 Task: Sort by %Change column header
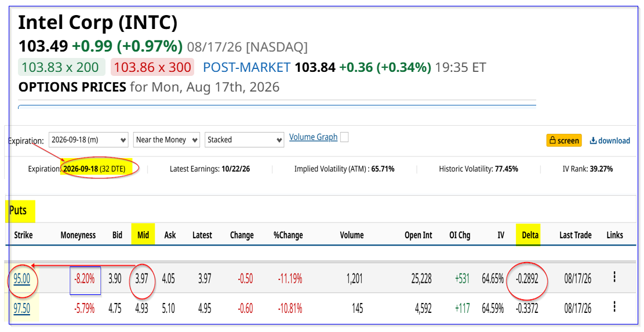(288, 235)
